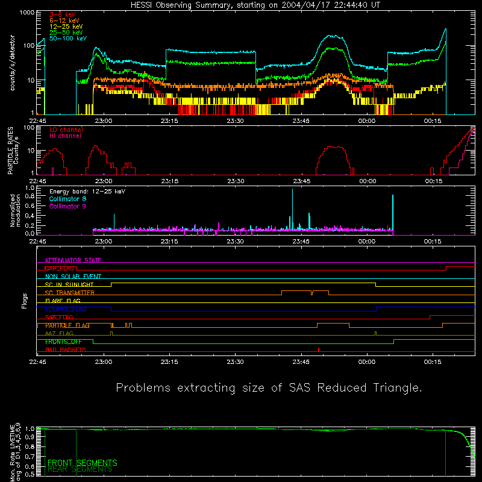Click the '0.9' tick on livetime axis
Screen dimensions: 482x482
(x=30, y=437)
